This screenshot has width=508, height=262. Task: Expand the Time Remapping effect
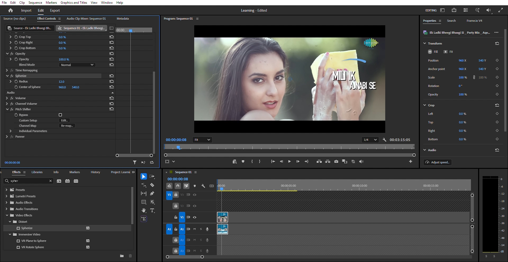(x=7, y=70)
